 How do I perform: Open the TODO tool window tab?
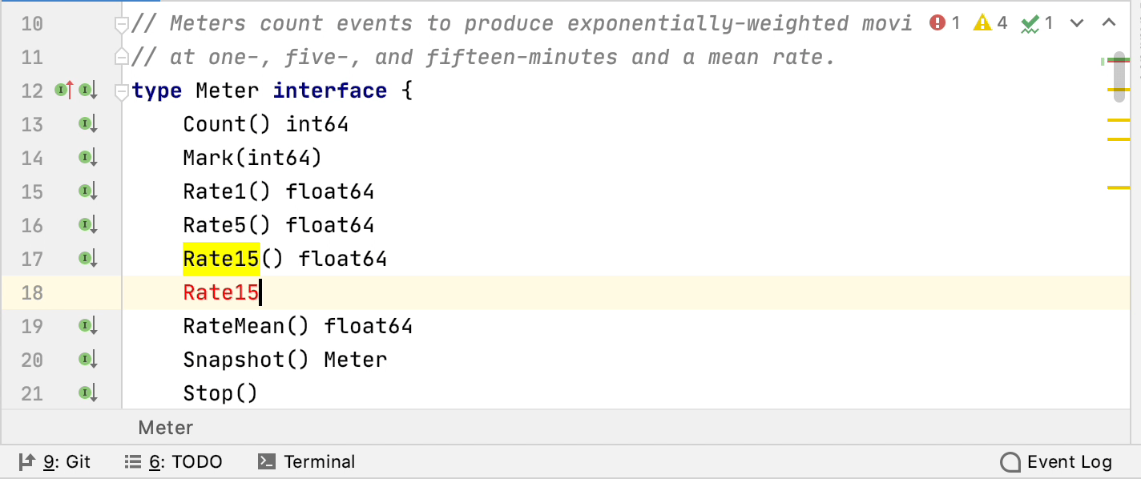174,462
